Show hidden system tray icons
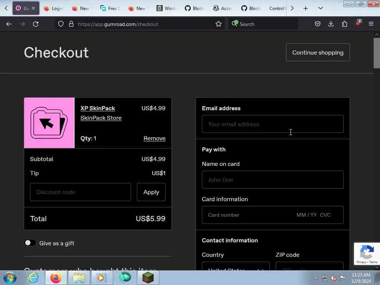This screenshot has height=285, width=380. 315,278
